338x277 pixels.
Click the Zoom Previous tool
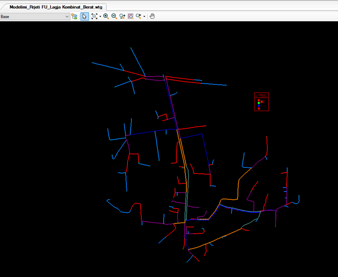coord(139,16)
